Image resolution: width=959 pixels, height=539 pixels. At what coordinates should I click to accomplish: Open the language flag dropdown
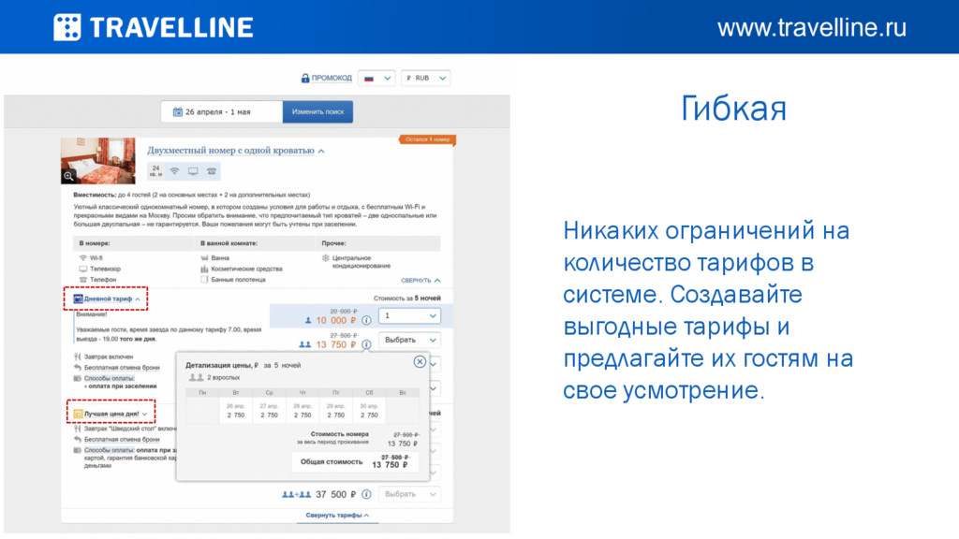(376, 79)
